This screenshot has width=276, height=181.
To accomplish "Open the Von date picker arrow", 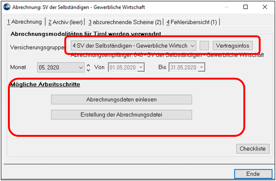I will pyautogui.click(x=141, y=67).
